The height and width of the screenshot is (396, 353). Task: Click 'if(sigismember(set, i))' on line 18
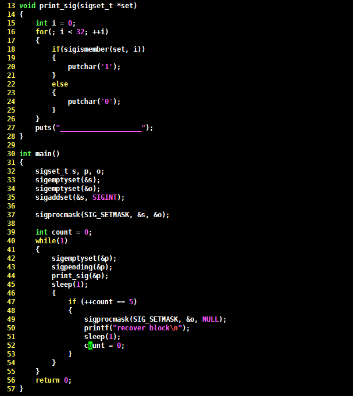[98, 49]
